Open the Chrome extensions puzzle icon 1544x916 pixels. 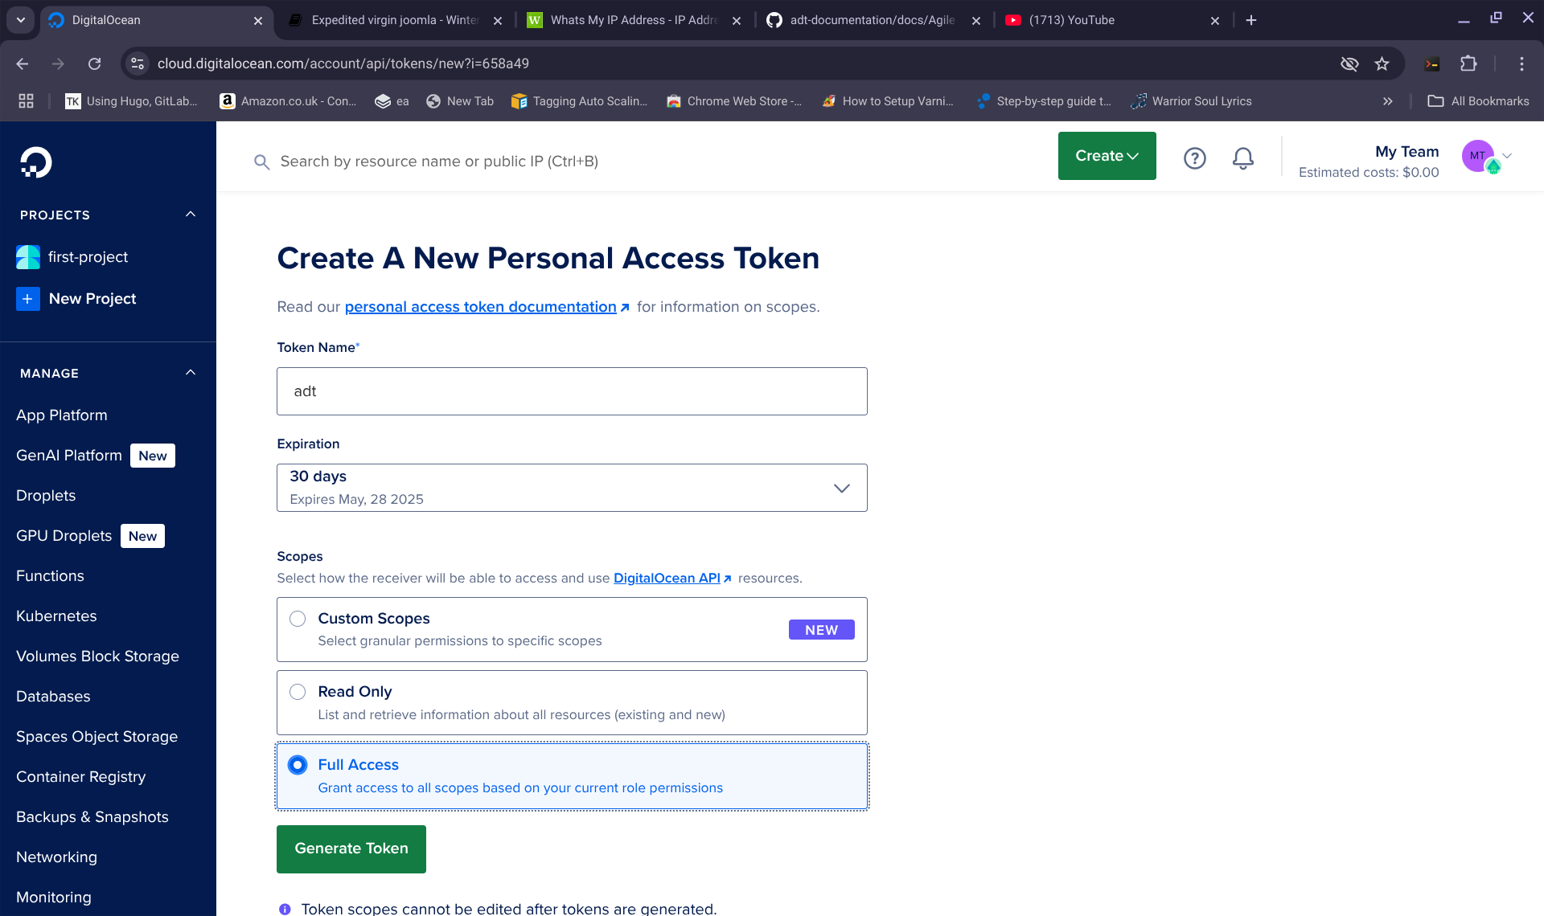[1468, 63]
